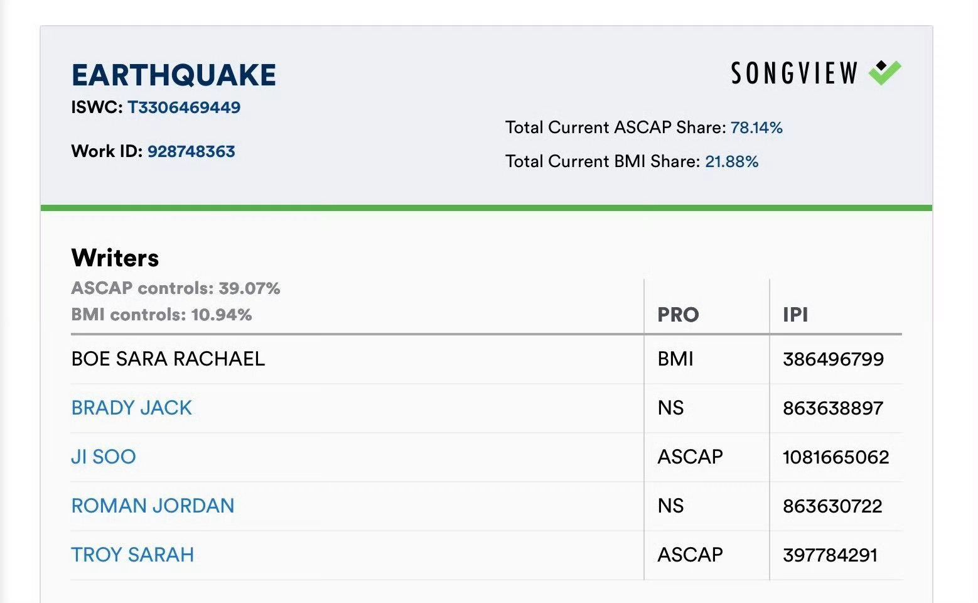Click the IPI column header

pos(795,315)
